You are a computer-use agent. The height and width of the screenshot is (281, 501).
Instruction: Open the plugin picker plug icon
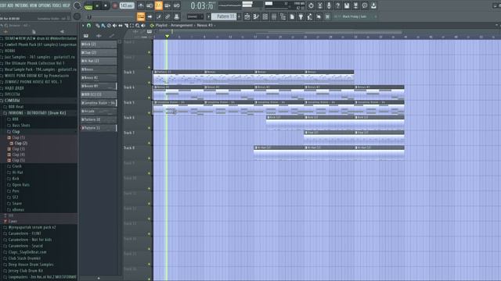(301, 17)
